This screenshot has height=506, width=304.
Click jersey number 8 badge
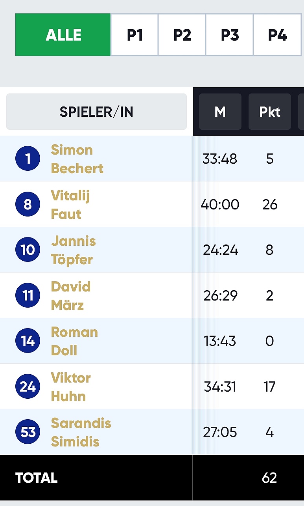(x=28, y=204)
